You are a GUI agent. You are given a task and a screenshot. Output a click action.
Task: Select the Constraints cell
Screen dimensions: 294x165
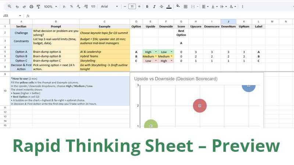[21, 41]
